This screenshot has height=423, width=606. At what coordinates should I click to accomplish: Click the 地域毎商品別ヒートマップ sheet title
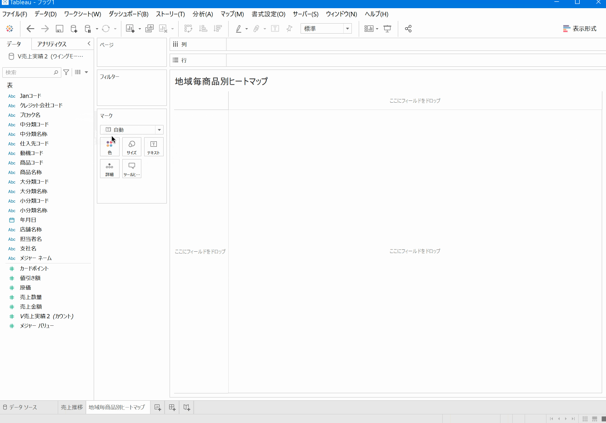pyautogui.click(x=221, y=81)
